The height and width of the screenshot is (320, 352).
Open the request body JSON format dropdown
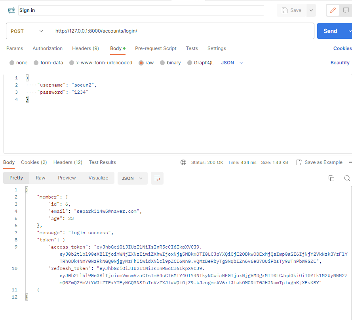coord(232,63)
